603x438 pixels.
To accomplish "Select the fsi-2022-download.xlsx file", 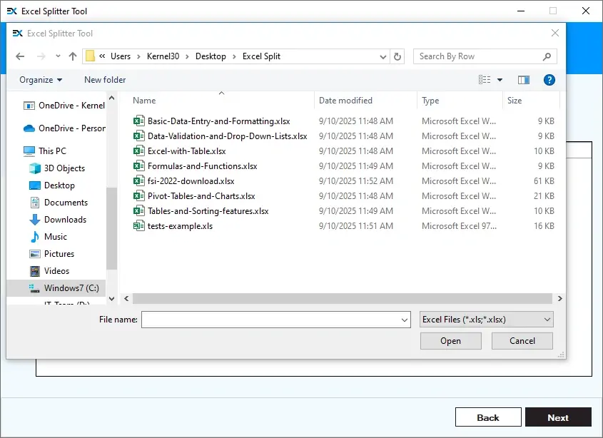I will click(191, 181).
